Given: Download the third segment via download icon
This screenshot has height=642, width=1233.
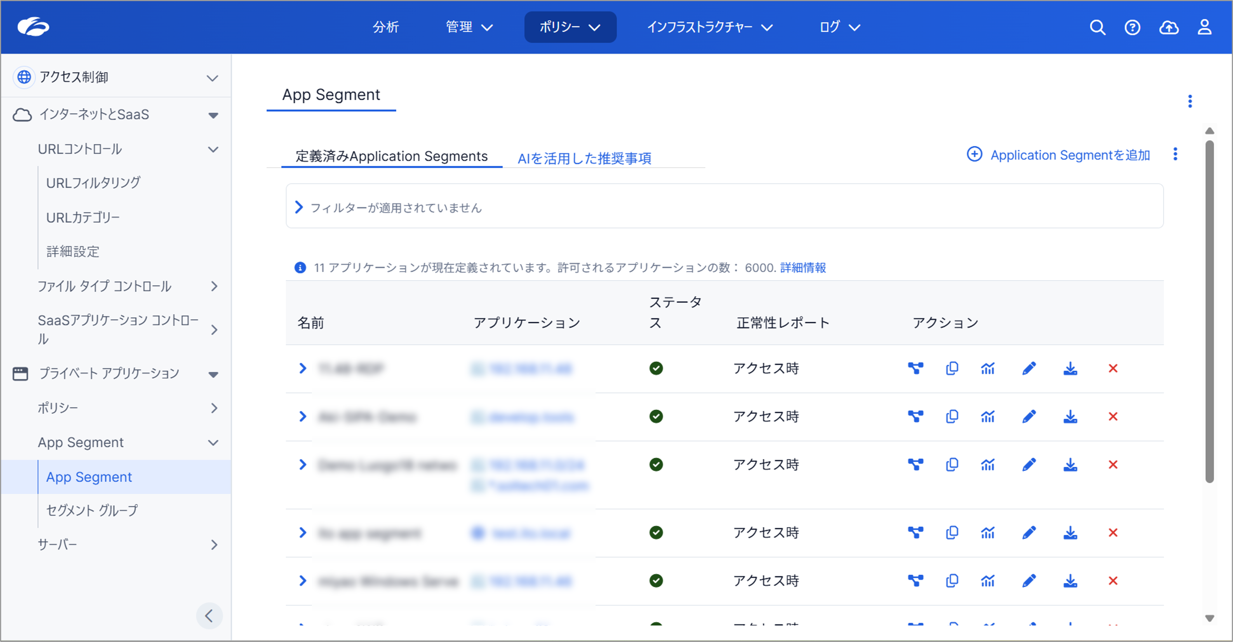Looking at the screenshot, I should coord(1071,464).
